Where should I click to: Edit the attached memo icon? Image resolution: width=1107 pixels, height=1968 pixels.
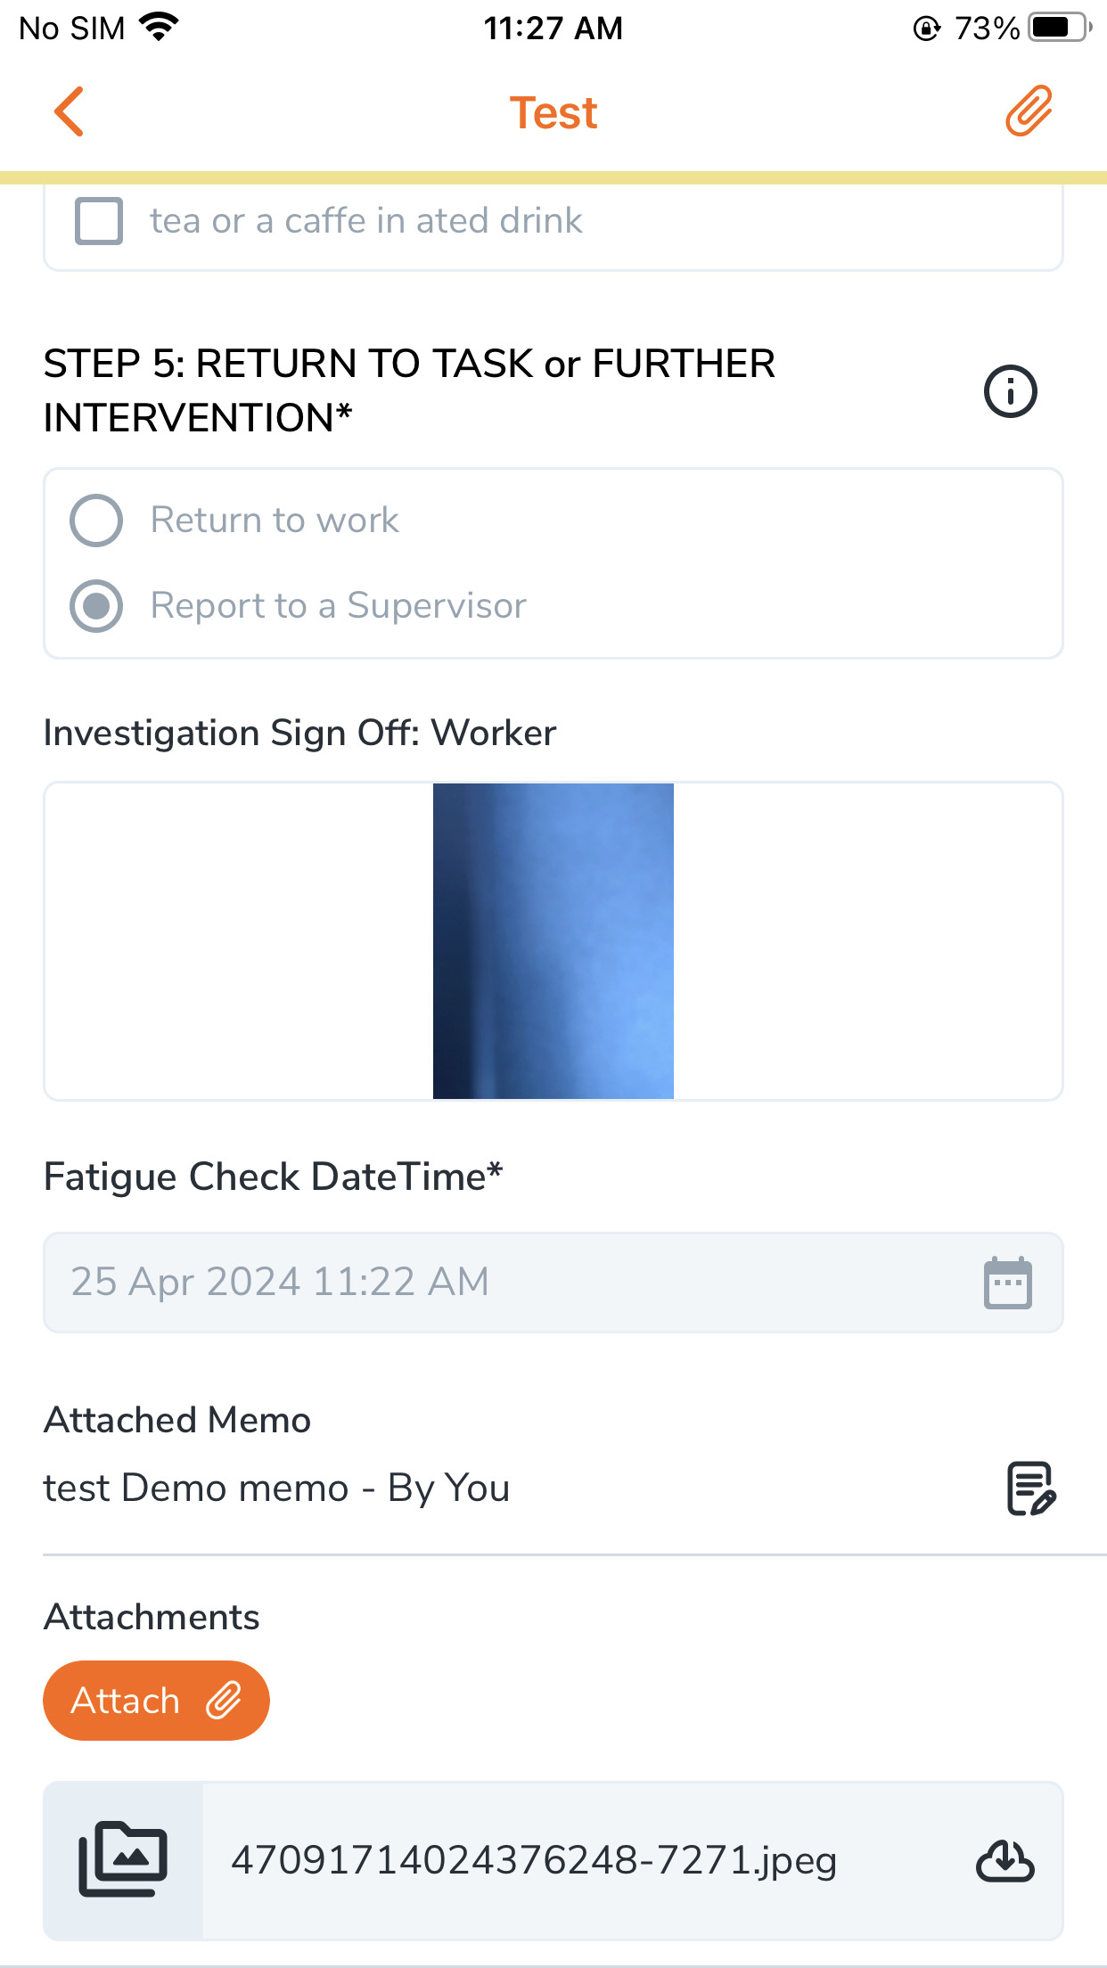coord(1030,1488)
